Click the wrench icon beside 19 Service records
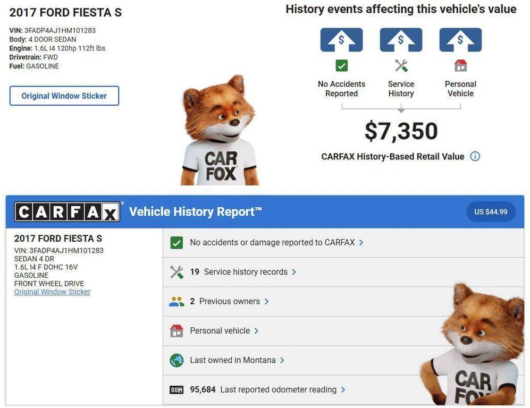 point(176,272)
